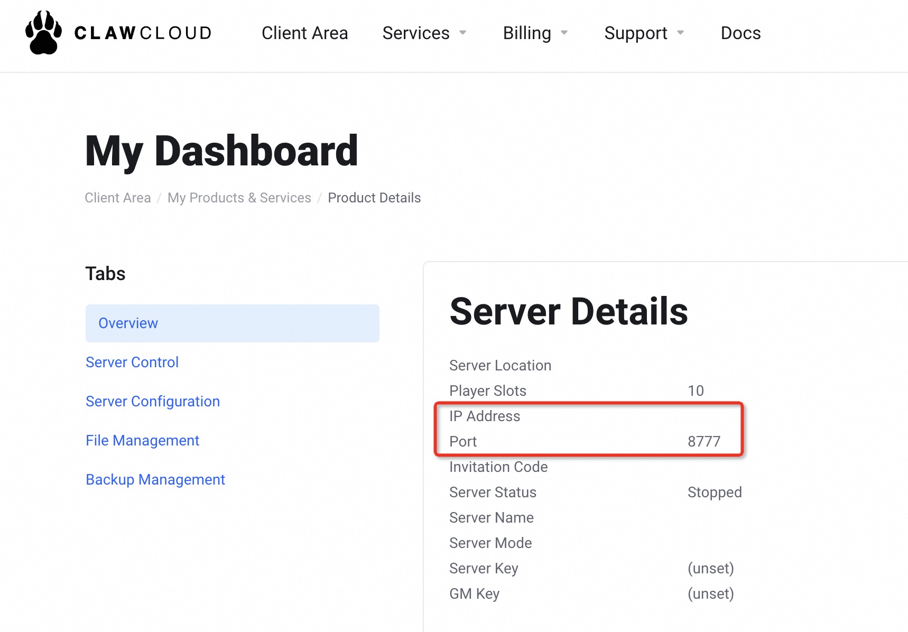Click the Product Details breadcrumb
This screenshot has height=632, width=908.
pos(374,198)
